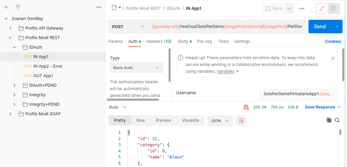
Task: Click the Username input field
Action: [298, 95]
